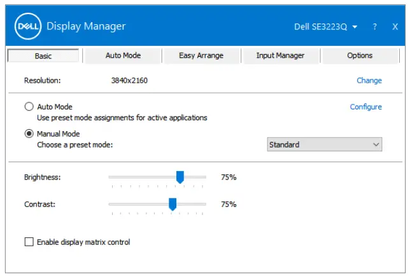Click the Change resolution link
Screen dimensions: 410x278
coord(369,80)
